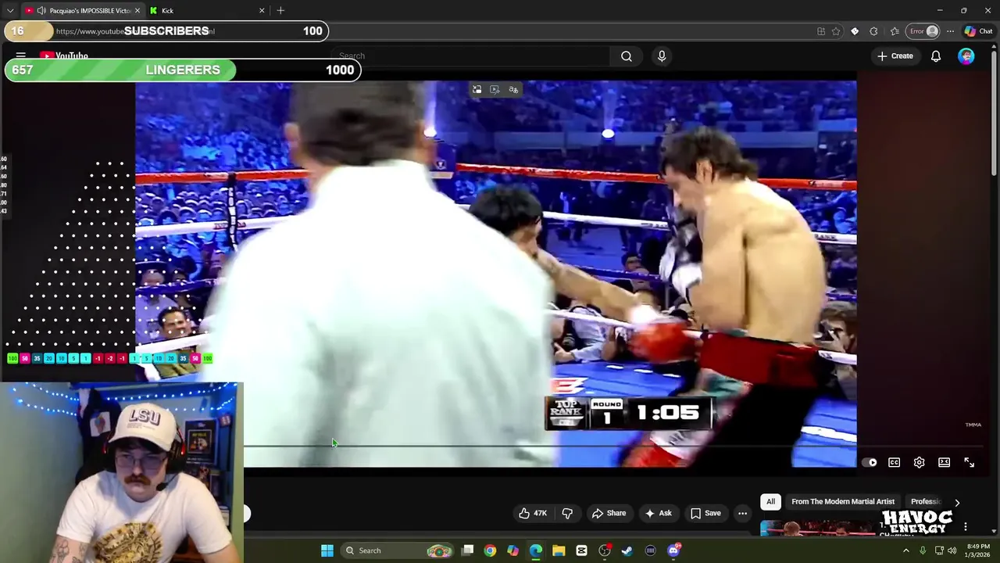Click the Error profile button
Viewport: 1000px width, 563px height.
click(x=923, y=31)
